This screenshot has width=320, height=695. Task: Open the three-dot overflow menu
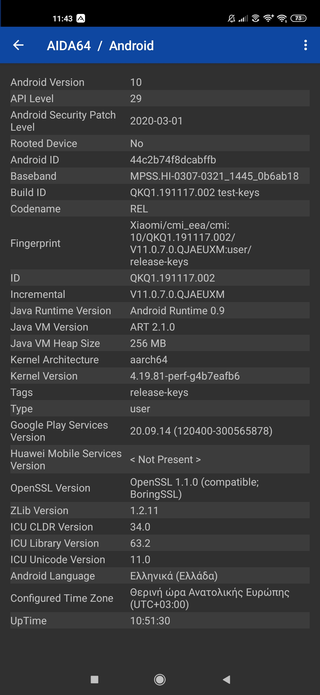[x=305, y=45]
